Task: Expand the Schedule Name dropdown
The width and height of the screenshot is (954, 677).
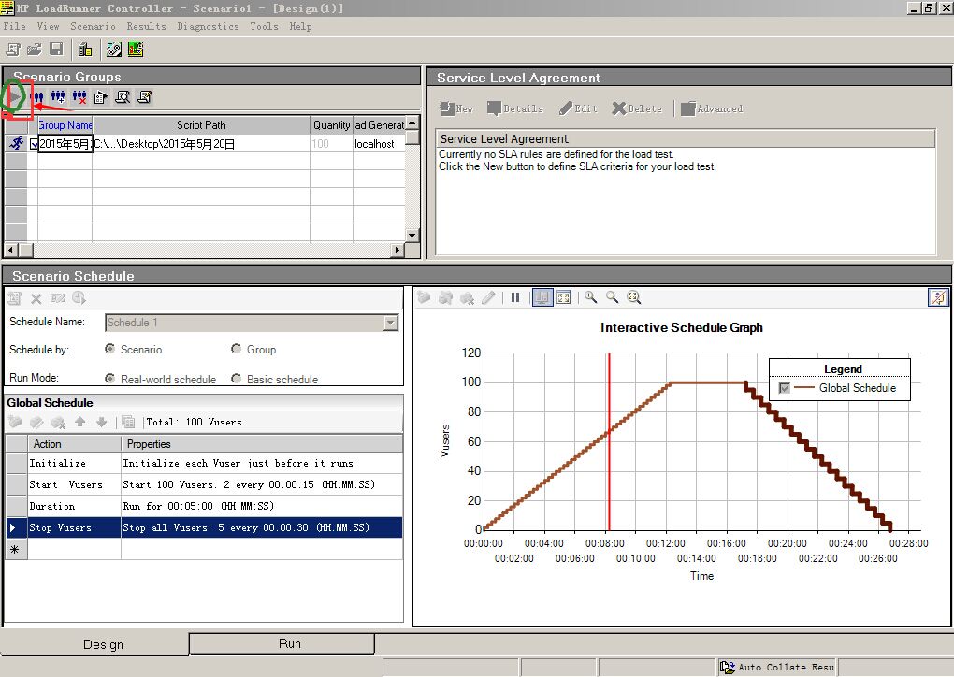Action: pos(391,323)
